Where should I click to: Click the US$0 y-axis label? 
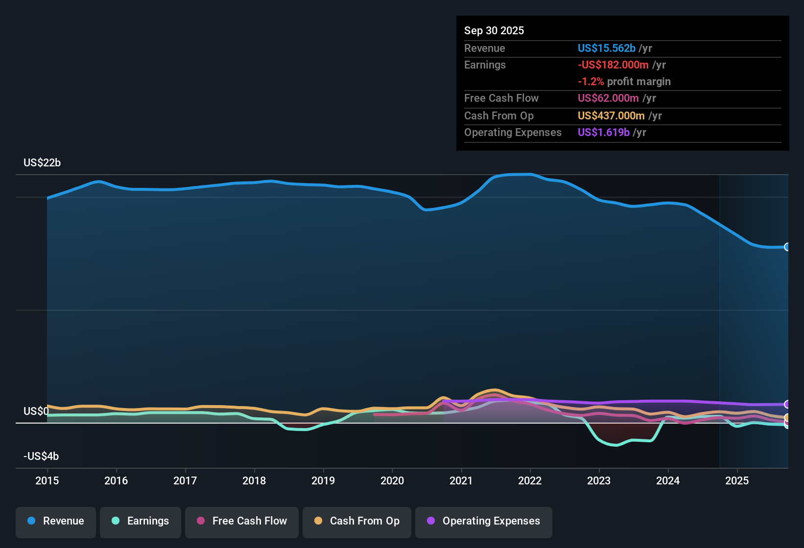tap(36, 411)
